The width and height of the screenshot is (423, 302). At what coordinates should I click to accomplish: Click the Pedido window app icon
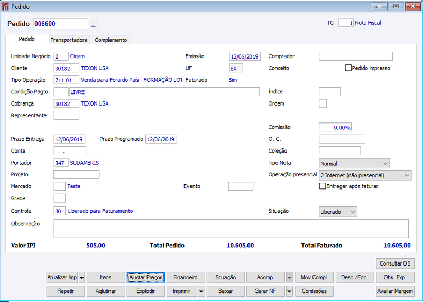(5, 6)
